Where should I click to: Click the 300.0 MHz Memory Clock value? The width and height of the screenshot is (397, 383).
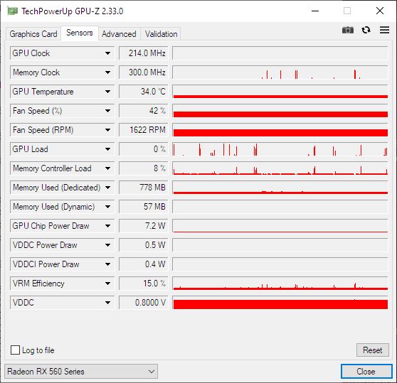pos(143,72)
